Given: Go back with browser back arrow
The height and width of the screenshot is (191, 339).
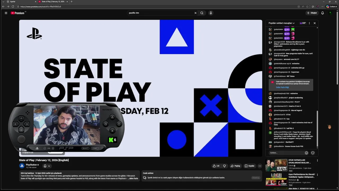Looking at the screenshot, I should (x=3, y=7).
